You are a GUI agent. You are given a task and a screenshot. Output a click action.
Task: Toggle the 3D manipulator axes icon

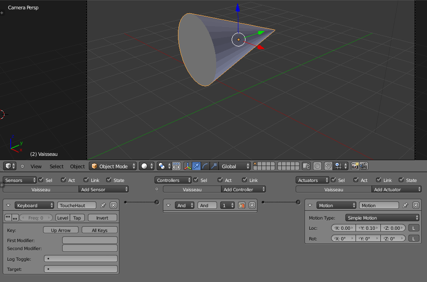(188, 166)
